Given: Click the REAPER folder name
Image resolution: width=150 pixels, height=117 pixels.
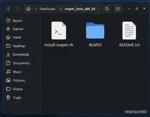Looking at the screenshot, I should 95,45.
